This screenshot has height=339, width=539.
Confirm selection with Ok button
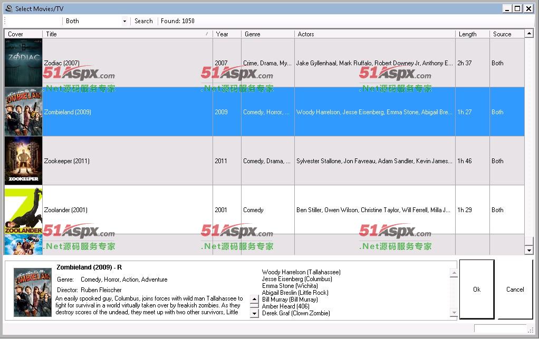click(x=477, y=290)
